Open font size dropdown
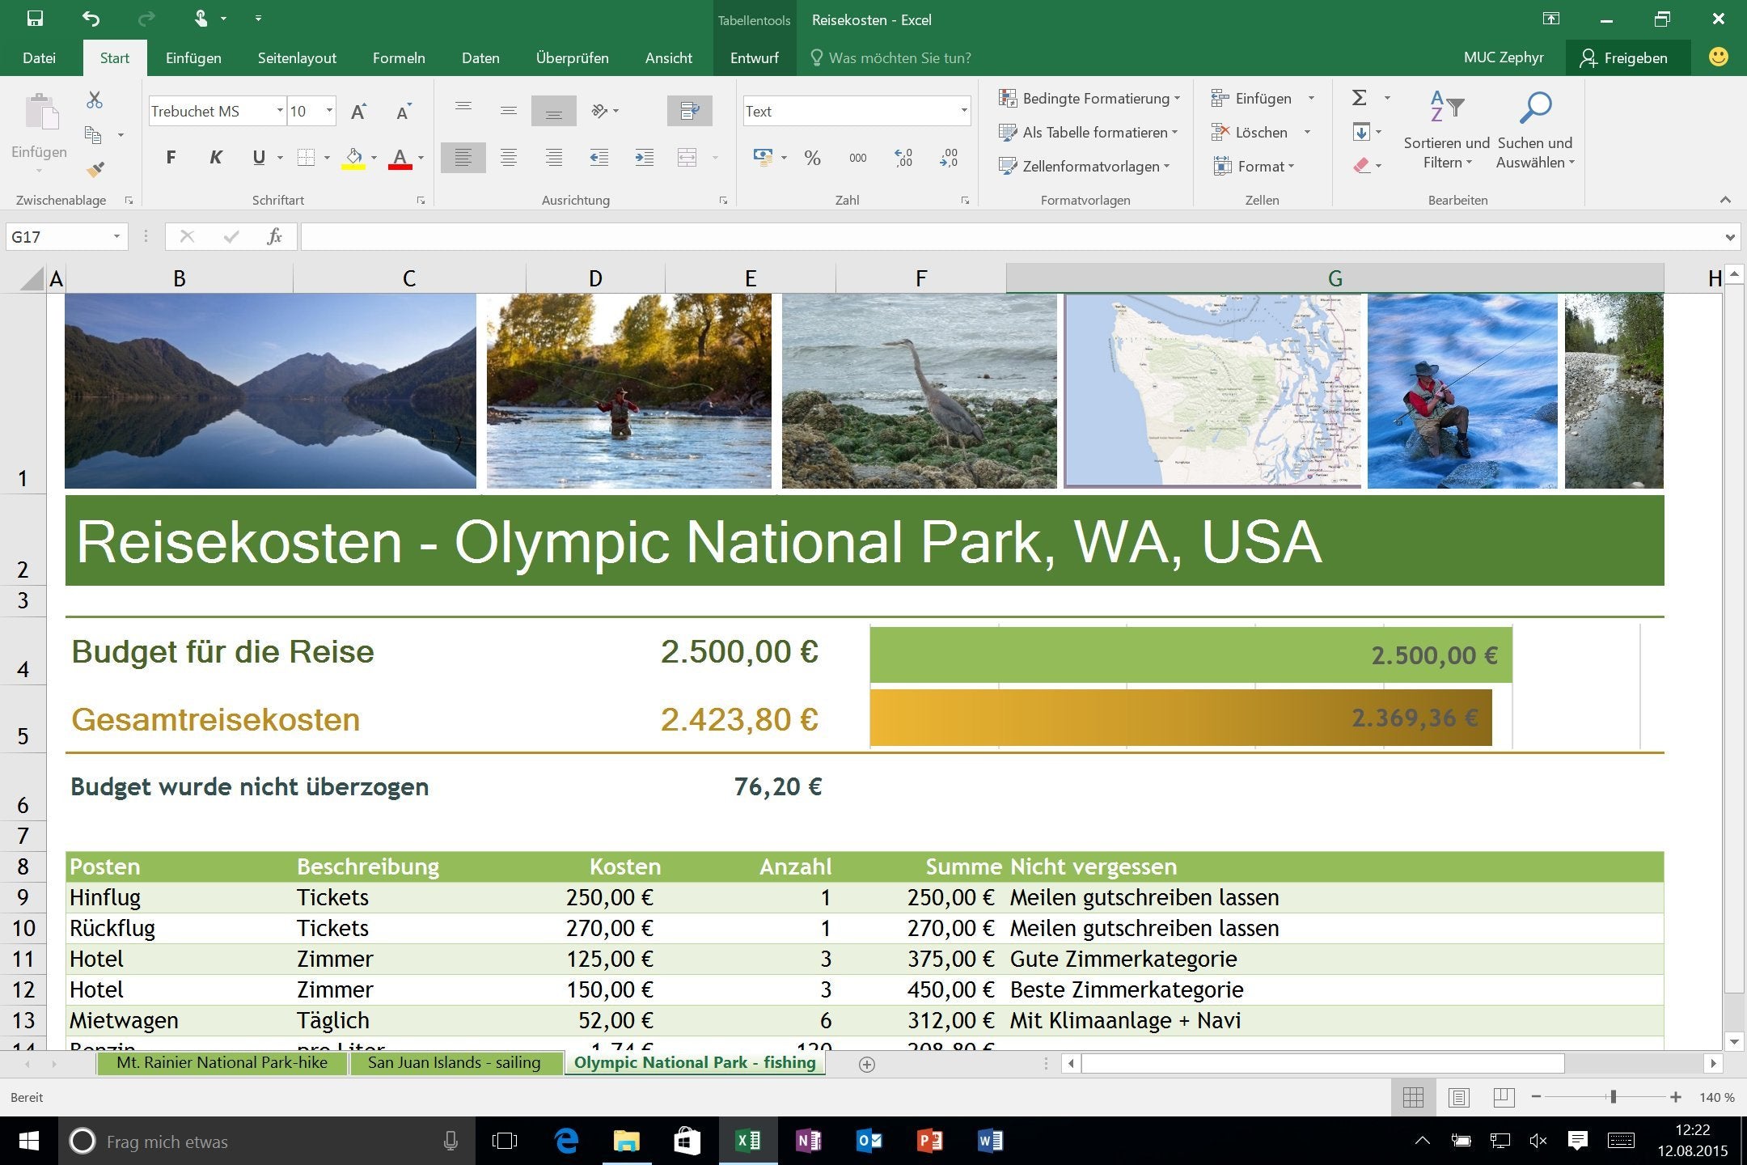The image size is (1747, 1165). point(329,111)
